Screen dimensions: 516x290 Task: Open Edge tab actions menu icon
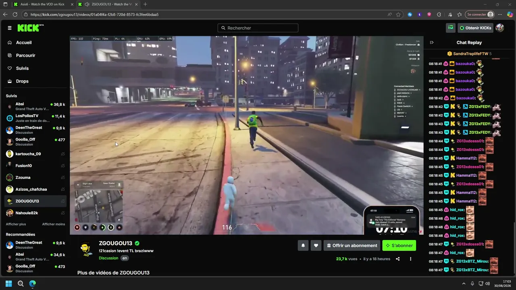pos(5,4)
